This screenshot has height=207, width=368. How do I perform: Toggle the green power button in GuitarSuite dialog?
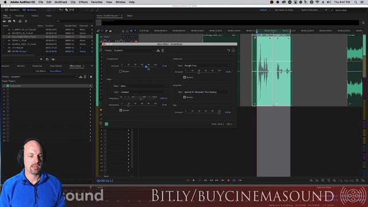point(106,124)
